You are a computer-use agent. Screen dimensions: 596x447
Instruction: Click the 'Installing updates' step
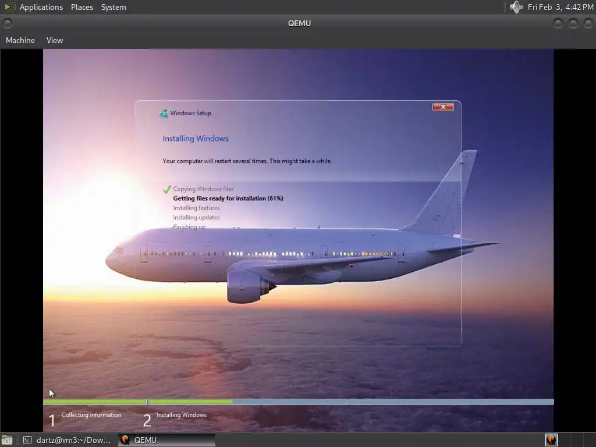coord(196,218)
